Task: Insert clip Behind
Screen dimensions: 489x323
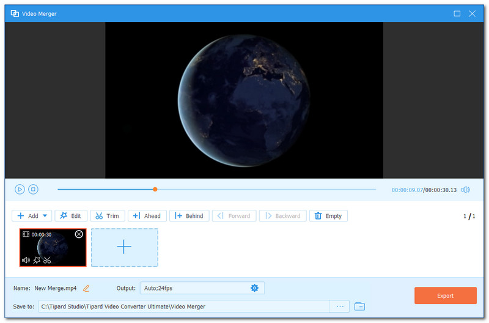Action: [189, 216]
